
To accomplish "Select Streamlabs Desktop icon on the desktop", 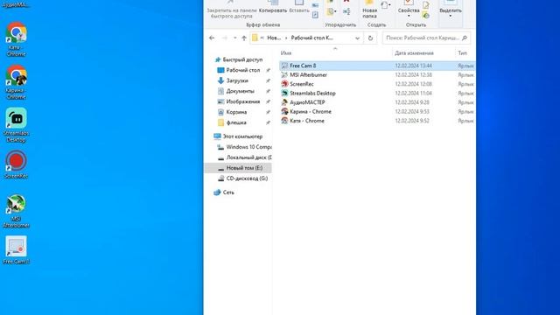I will click(x=16, y=125).
